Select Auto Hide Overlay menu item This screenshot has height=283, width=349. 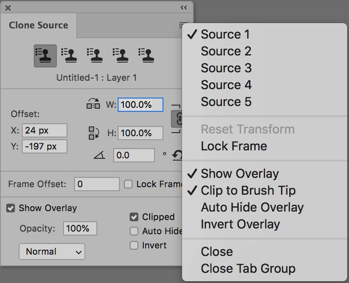[252, 207]
